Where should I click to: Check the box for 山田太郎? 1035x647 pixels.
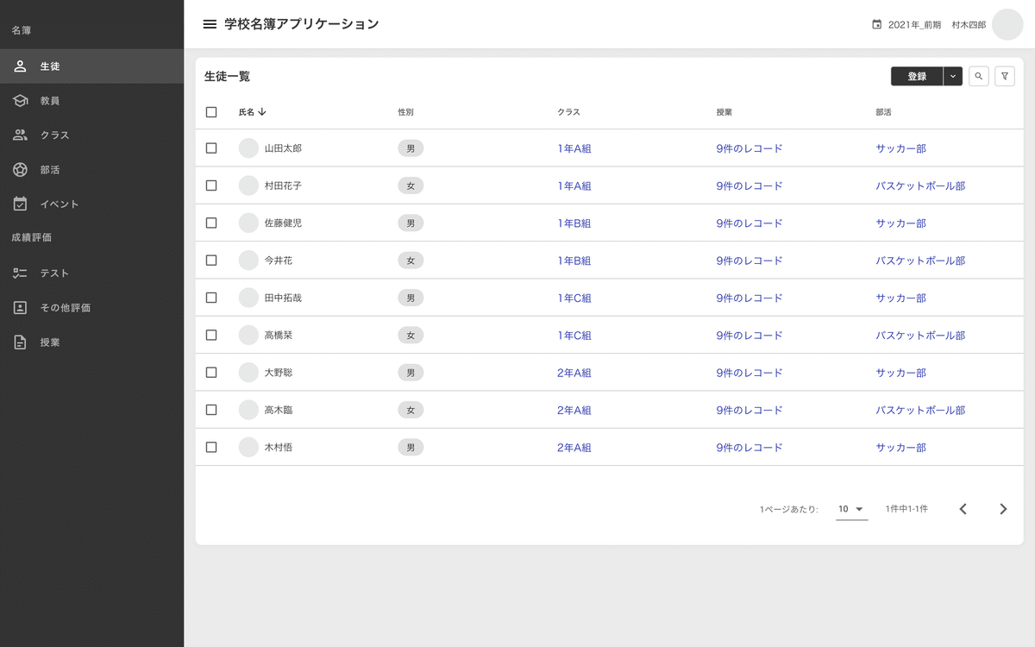click(211, 148)
